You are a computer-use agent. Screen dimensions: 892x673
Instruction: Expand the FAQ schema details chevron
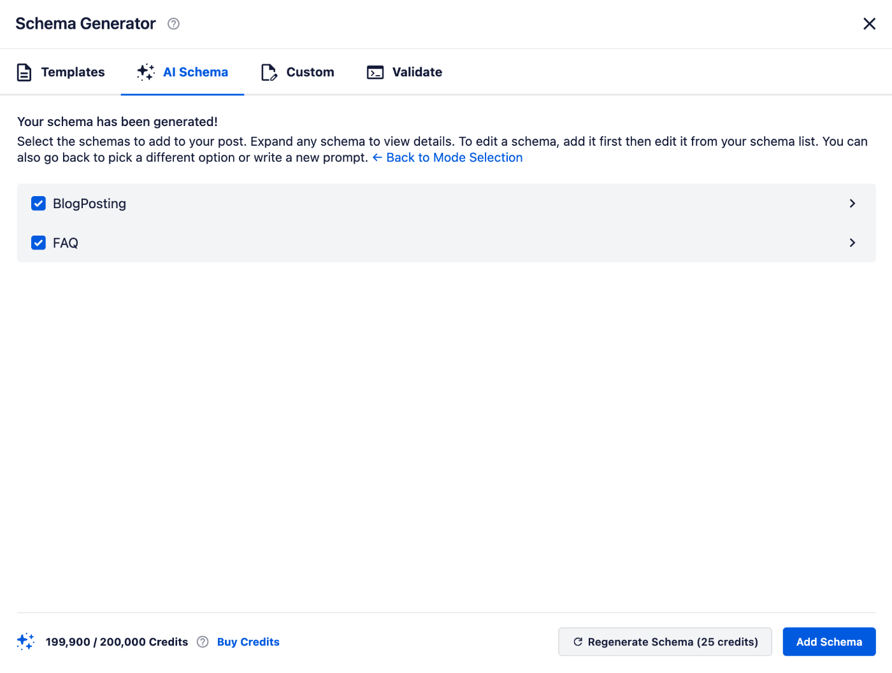click(852, 243)
